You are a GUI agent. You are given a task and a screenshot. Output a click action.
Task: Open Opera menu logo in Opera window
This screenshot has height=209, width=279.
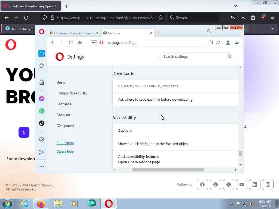[x=42, y=32]
